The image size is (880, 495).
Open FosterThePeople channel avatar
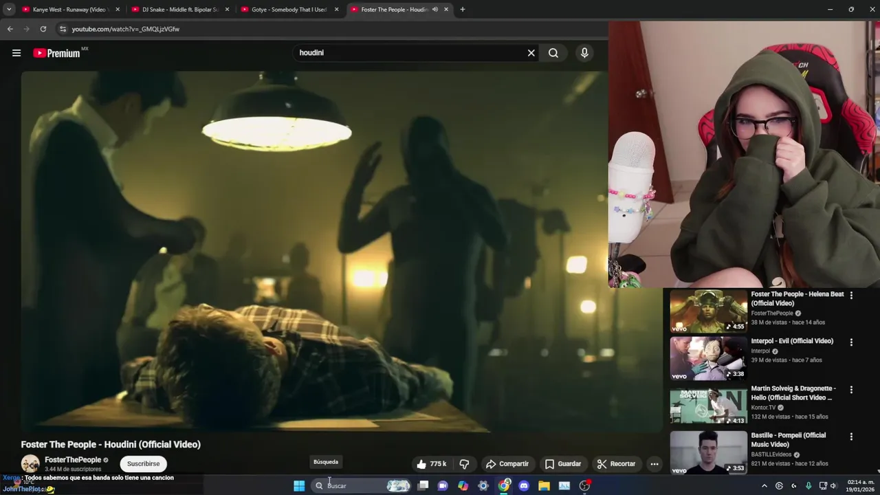[x=30, y=464]
